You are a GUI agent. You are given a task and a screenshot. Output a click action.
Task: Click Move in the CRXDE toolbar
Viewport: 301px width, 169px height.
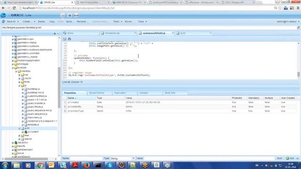(70, 22)
